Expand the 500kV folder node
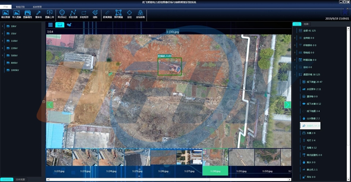 coord(2,55)
